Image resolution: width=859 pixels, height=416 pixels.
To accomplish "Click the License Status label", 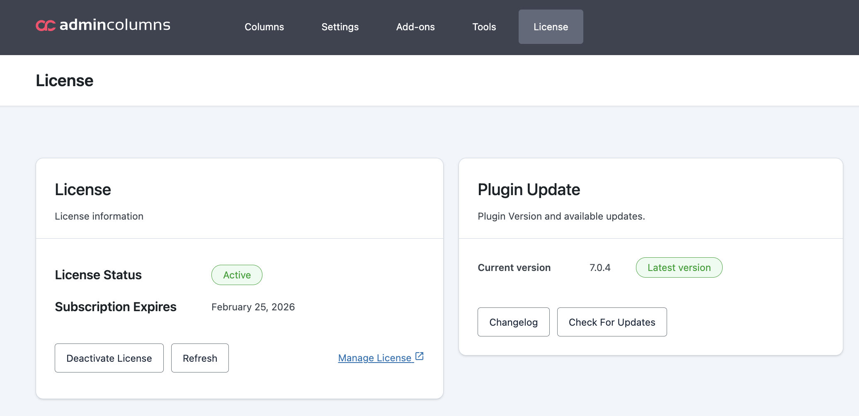I will coord(98,275).
